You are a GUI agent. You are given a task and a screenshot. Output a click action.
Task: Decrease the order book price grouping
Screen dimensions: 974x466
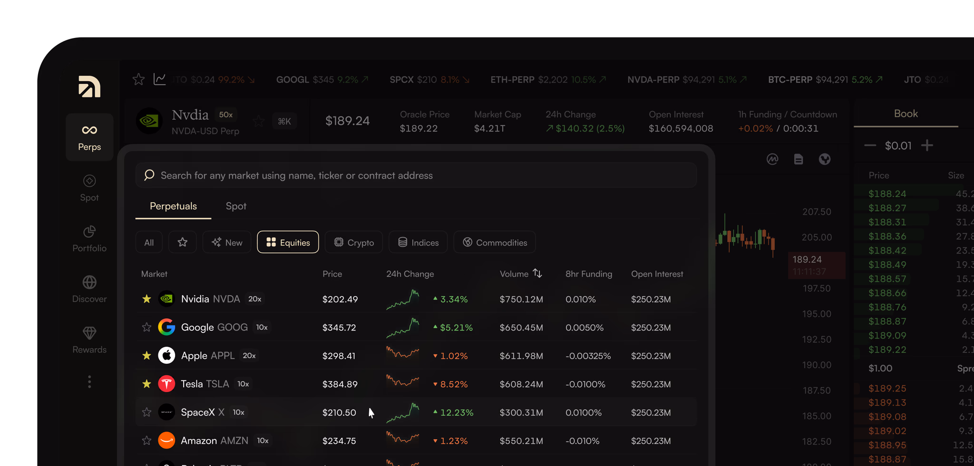tap(870, 145)
